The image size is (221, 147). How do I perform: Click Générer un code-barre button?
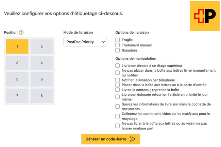(x=111, y=139)
